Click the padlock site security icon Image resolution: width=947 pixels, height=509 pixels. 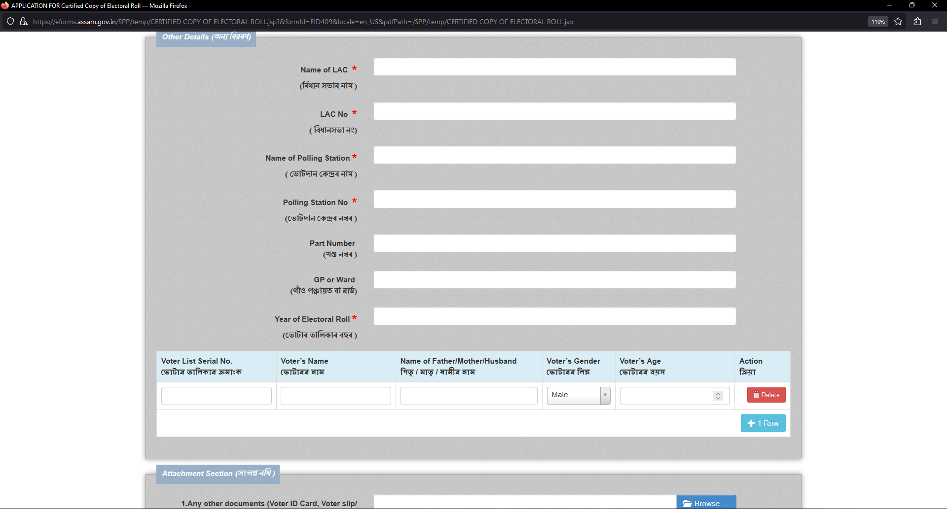pyautogui.click(x=23, y=21)
